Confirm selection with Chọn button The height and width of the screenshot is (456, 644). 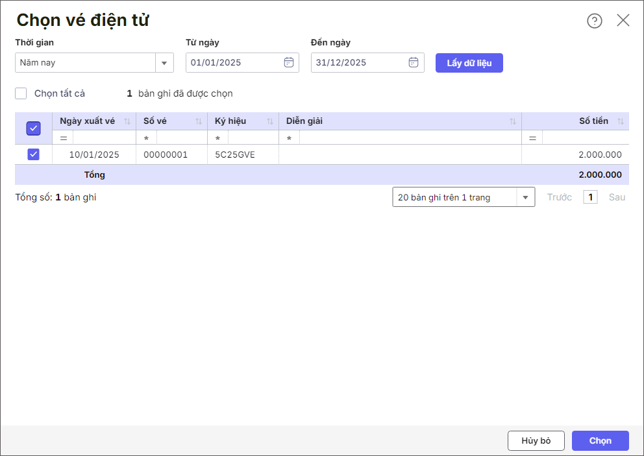coord(600,440)
